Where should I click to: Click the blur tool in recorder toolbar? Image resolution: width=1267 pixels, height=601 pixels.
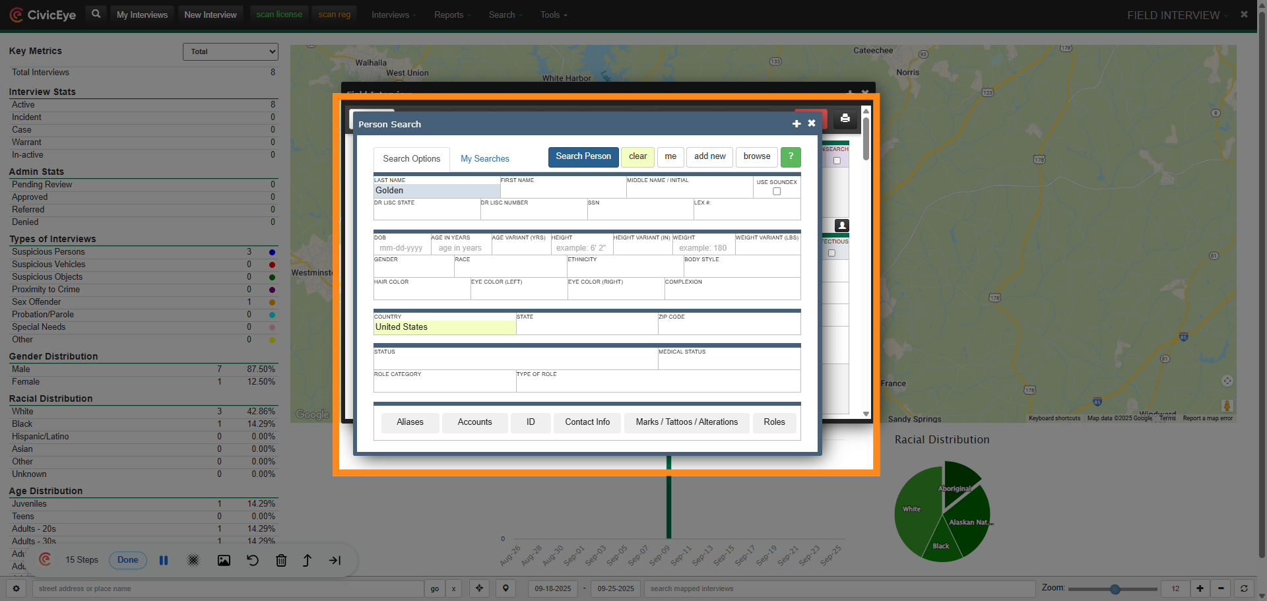click(193, 560)
